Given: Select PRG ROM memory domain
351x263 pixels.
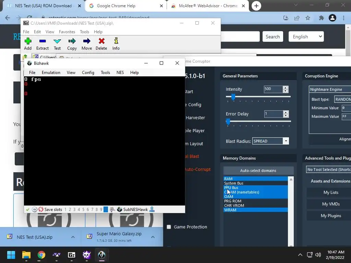Looking at the screenshot, I should (x=255, y=201).
